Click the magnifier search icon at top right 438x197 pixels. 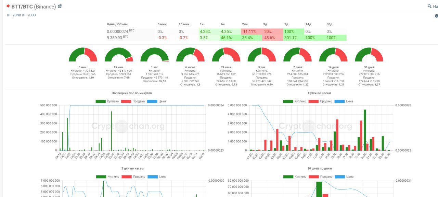[x=430, y=6]
